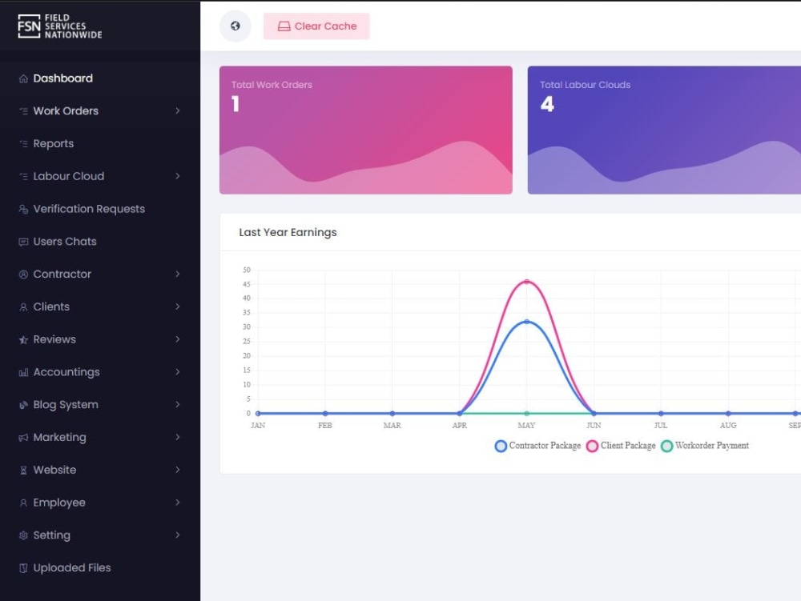
Task: Click the Accountings bar-chart icon
Action: pyautogui.click(x=23, y=372)
